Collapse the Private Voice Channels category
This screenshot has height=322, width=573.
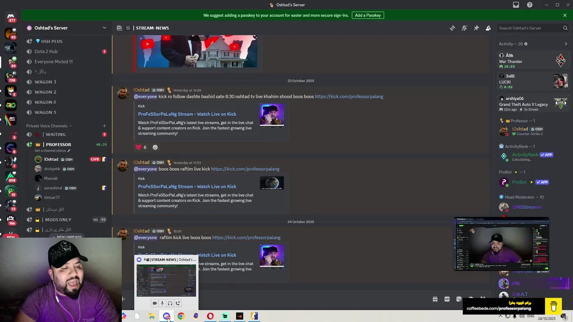[49, 126]
